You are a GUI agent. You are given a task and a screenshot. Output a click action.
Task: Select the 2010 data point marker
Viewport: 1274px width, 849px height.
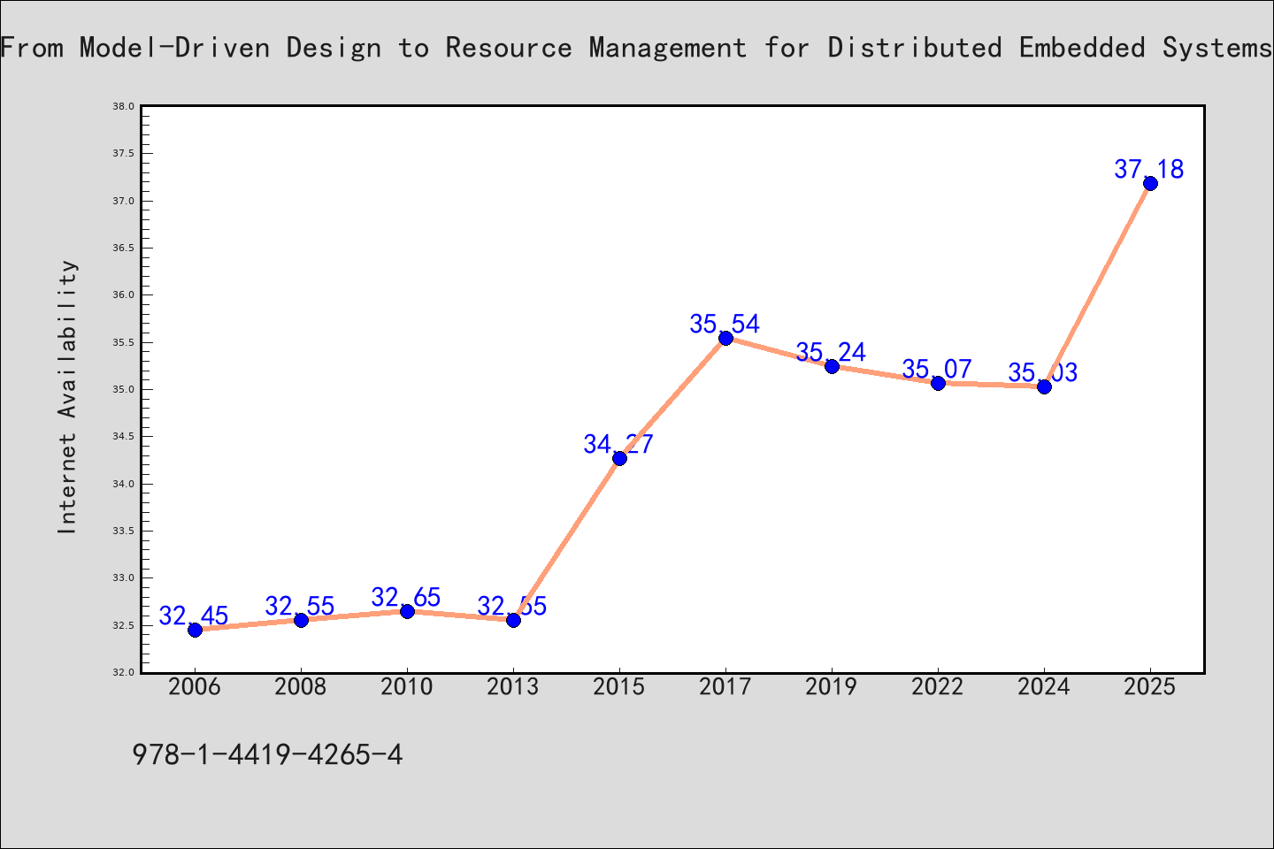(407, 611)
